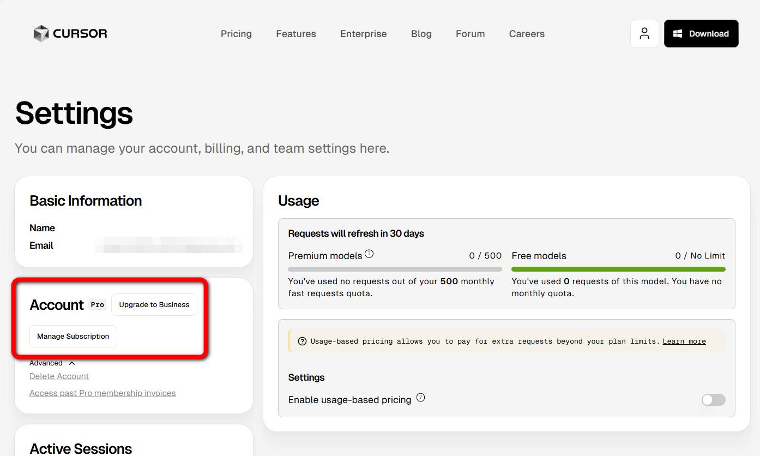
Task: Open the Enterprise nav item
Action: [364, 34]
